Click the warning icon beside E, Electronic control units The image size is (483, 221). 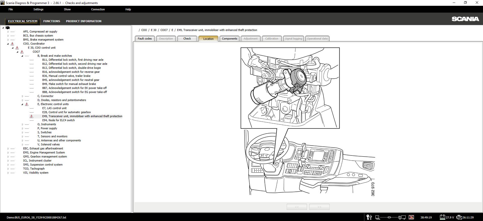click(27, 104)
